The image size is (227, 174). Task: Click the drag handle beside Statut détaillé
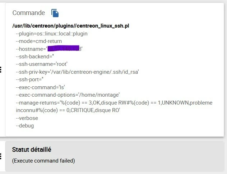pos(1,156)
